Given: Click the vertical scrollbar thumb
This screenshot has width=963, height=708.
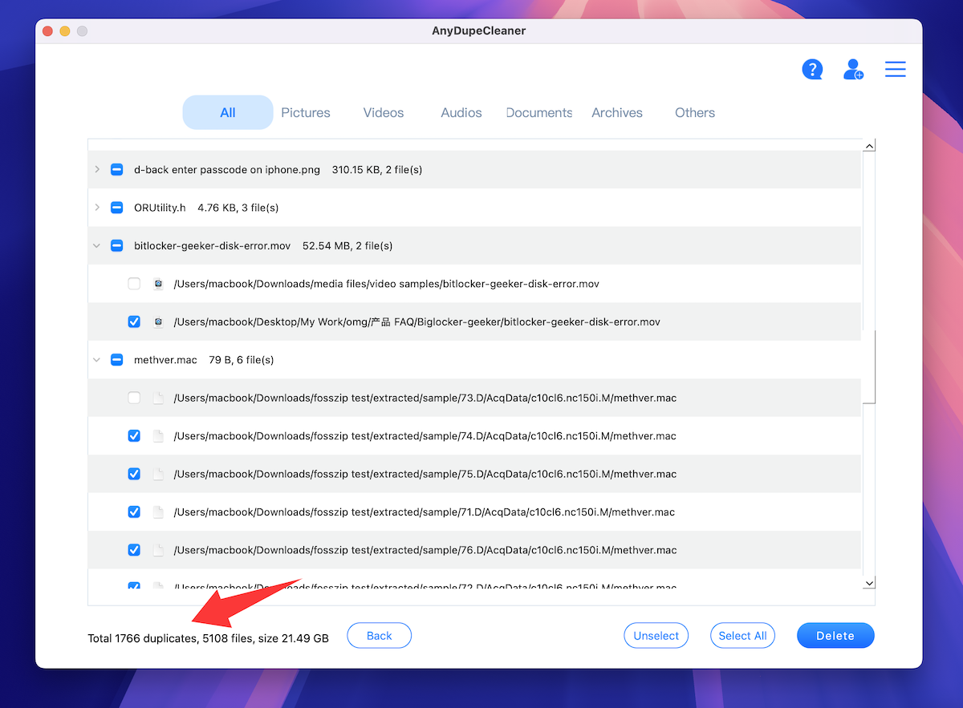Looking at the screenshot, I should 870,366.
